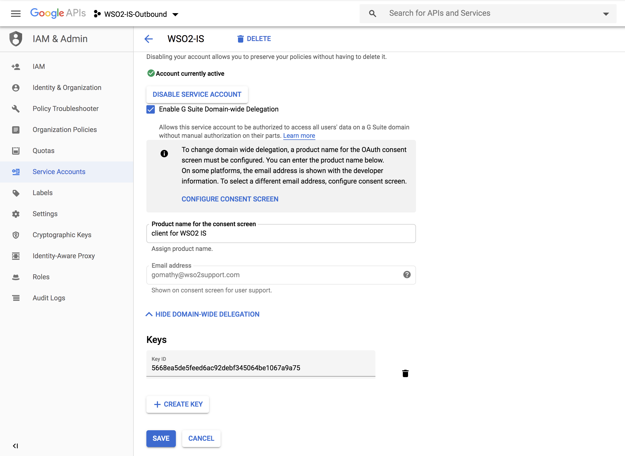
Task: Delete the key using trash icon
Action: [405, 373]
